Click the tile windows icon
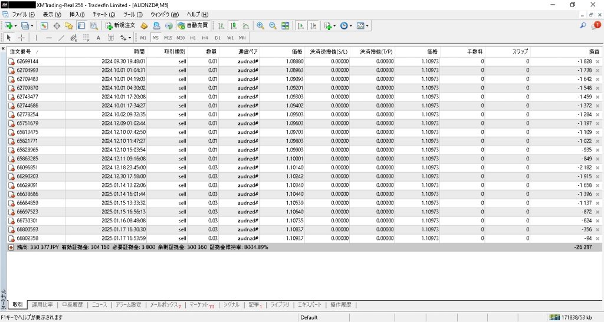 (x=285, y=26)
